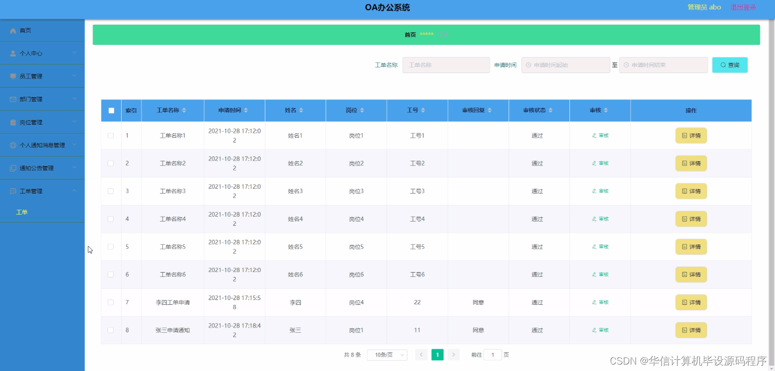Viewport: 775px width, 371px height.
Task: Click the 岗位管理 sidebar icon
Action: click(12, 122)
